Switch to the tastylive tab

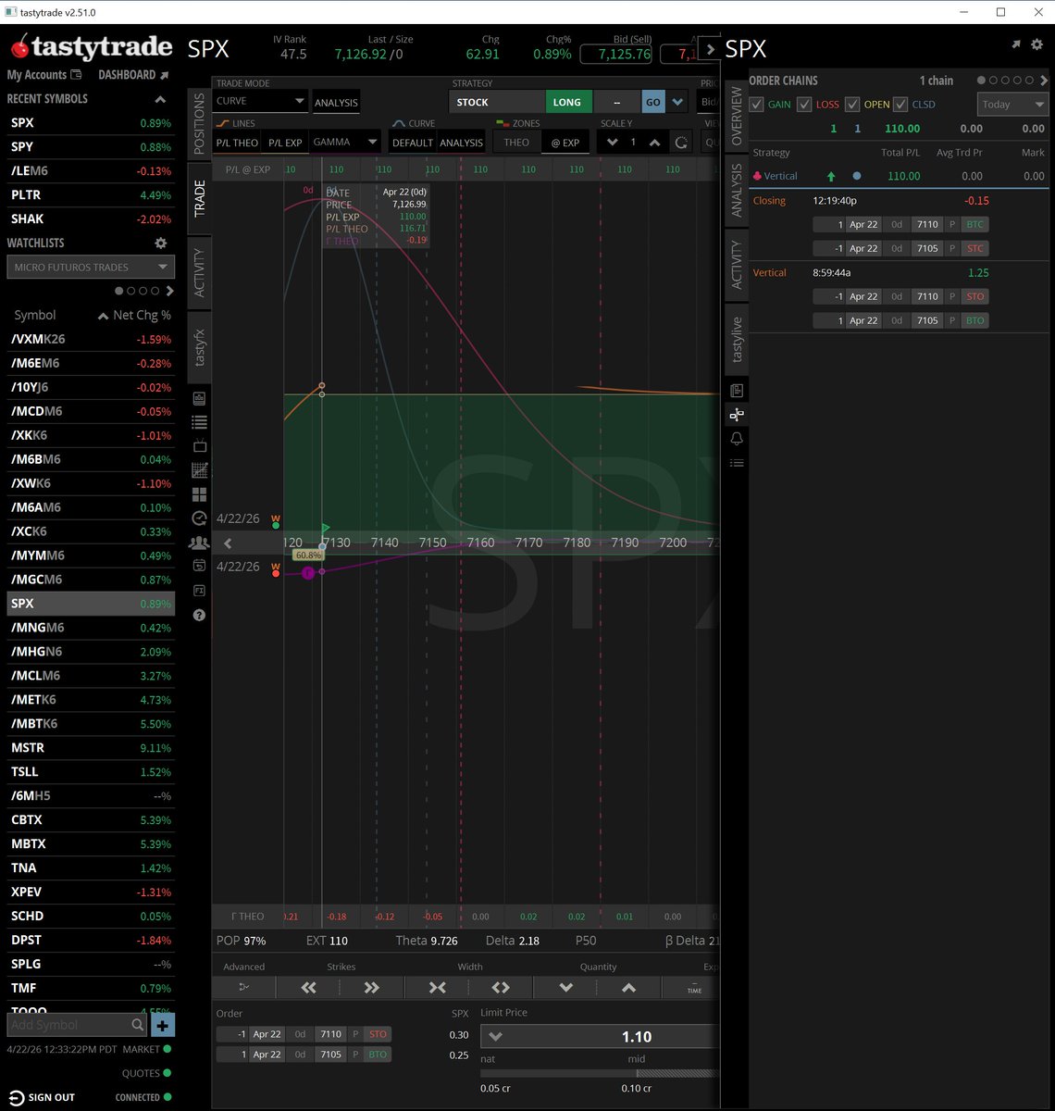[737, 339]
